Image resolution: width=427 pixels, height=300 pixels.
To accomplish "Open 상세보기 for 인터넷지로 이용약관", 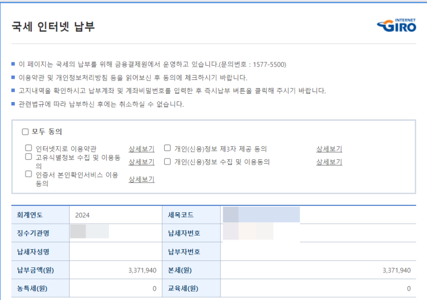I will coord(141,149).
